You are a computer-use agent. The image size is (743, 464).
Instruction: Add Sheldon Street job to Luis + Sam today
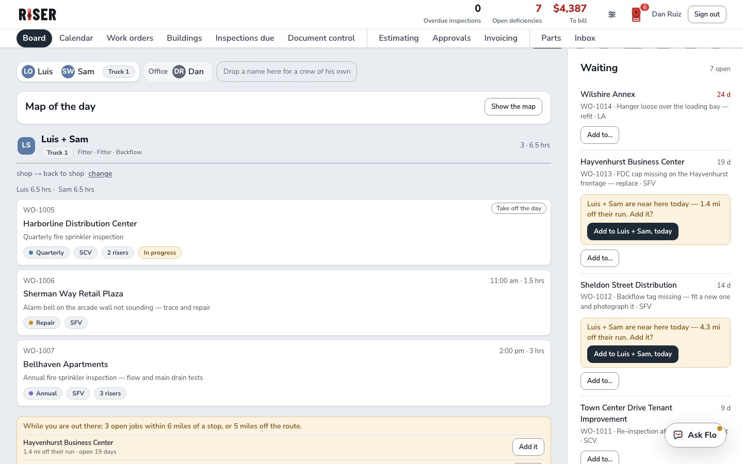coord(633,354)
